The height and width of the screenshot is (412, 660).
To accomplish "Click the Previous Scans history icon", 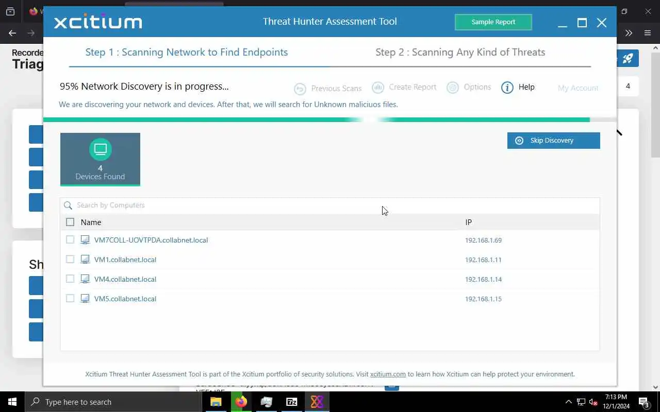I will (300, 89).
